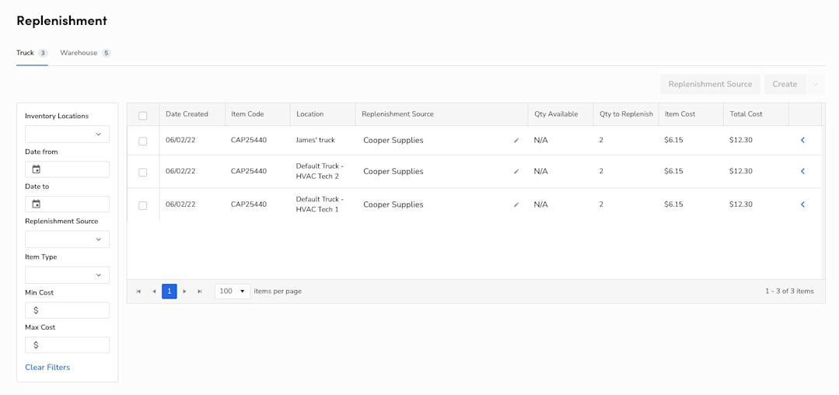Viewport: 839px width, 395px height.
Task: Go to the next page arrow
Action: coord(184,291)
